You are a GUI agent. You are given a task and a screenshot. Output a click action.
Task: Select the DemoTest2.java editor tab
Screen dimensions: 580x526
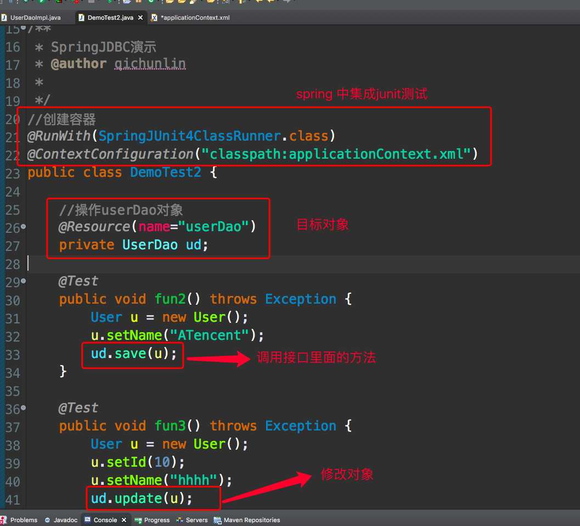pyautogui.click(x=110, y=18)
